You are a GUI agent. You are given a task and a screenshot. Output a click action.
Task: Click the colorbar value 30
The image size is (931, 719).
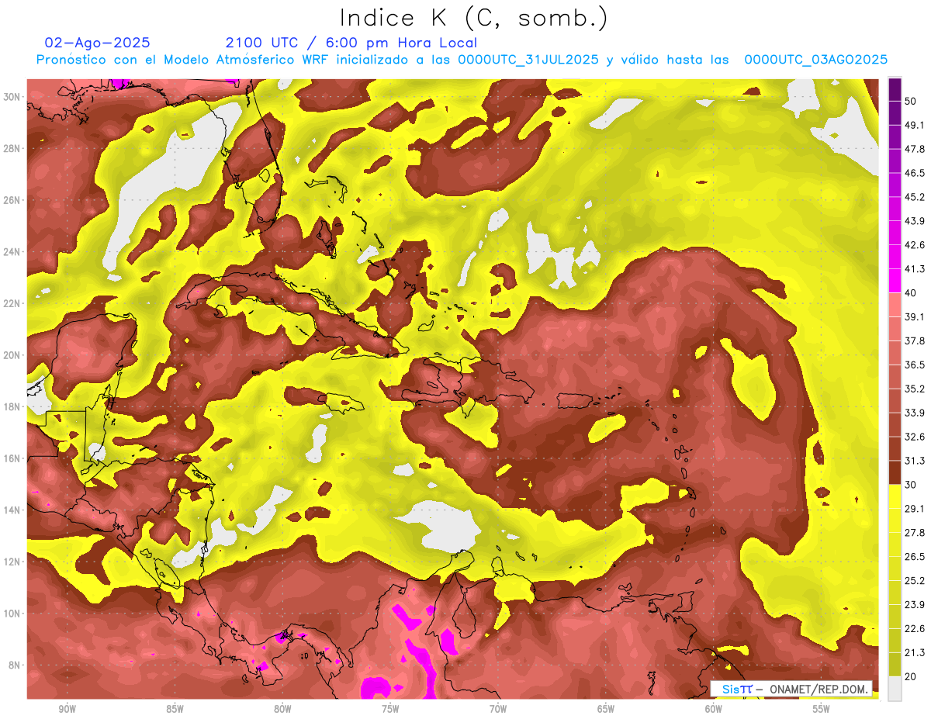point(912,486)
